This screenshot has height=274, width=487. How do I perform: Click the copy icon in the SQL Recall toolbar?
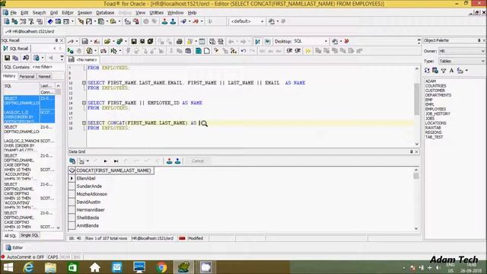[x=15, y=58]
